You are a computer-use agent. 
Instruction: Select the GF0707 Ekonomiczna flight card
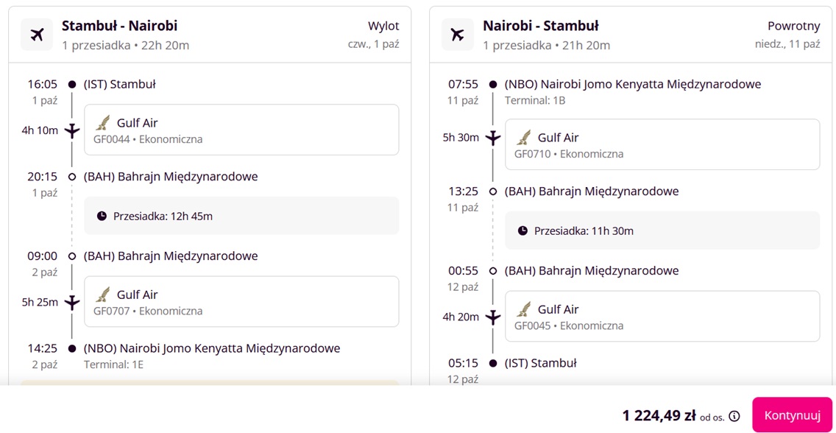click(241, 301)
